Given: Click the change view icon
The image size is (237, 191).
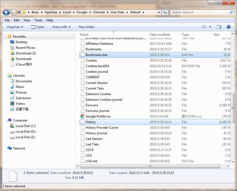Looking at the screenshot, I should [x=204, y=27].
